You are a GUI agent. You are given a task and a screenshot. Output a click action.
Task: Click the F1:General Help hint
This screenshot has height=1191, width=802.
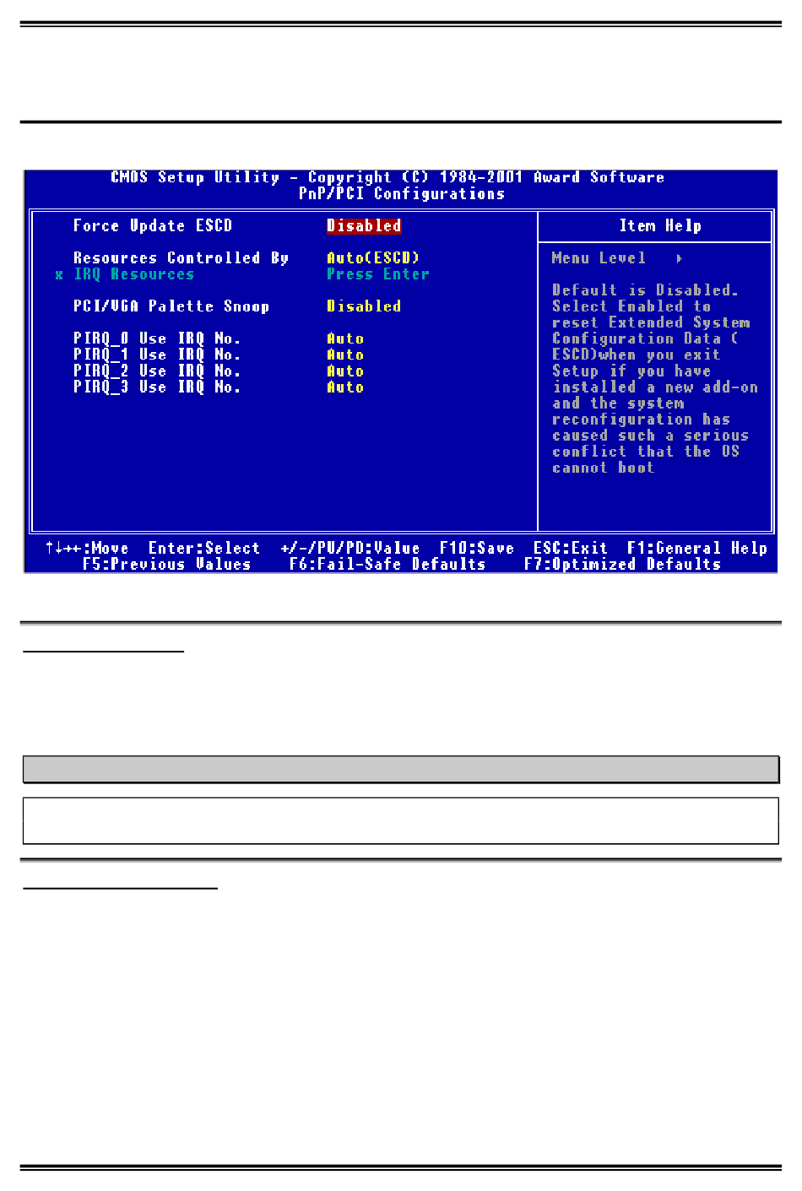click(697, 548)
